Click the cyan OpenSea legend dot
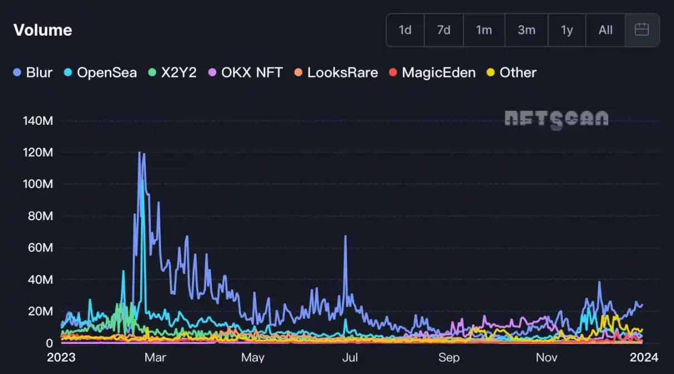This screenshot has width=674, height=374. [x=68, y=72]
